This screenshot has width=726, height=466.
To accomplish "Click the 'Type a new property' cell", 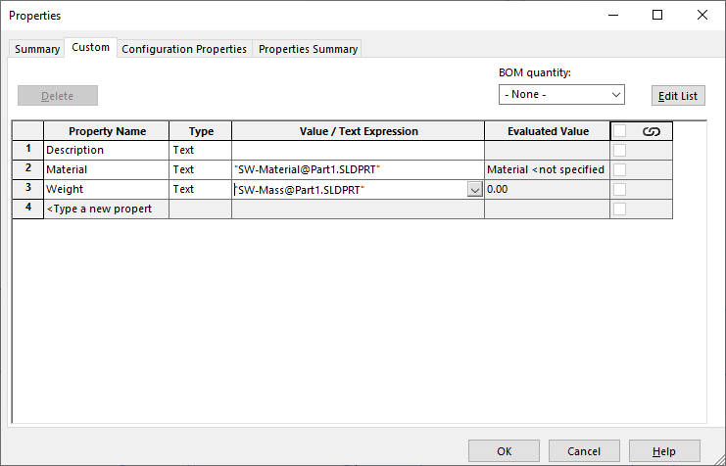I will tap(106, 209).
